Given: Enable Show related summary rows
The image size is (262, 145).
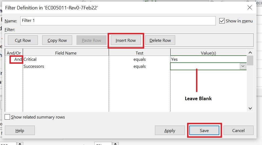Looking at the screenshot, I should click(7, 117).
